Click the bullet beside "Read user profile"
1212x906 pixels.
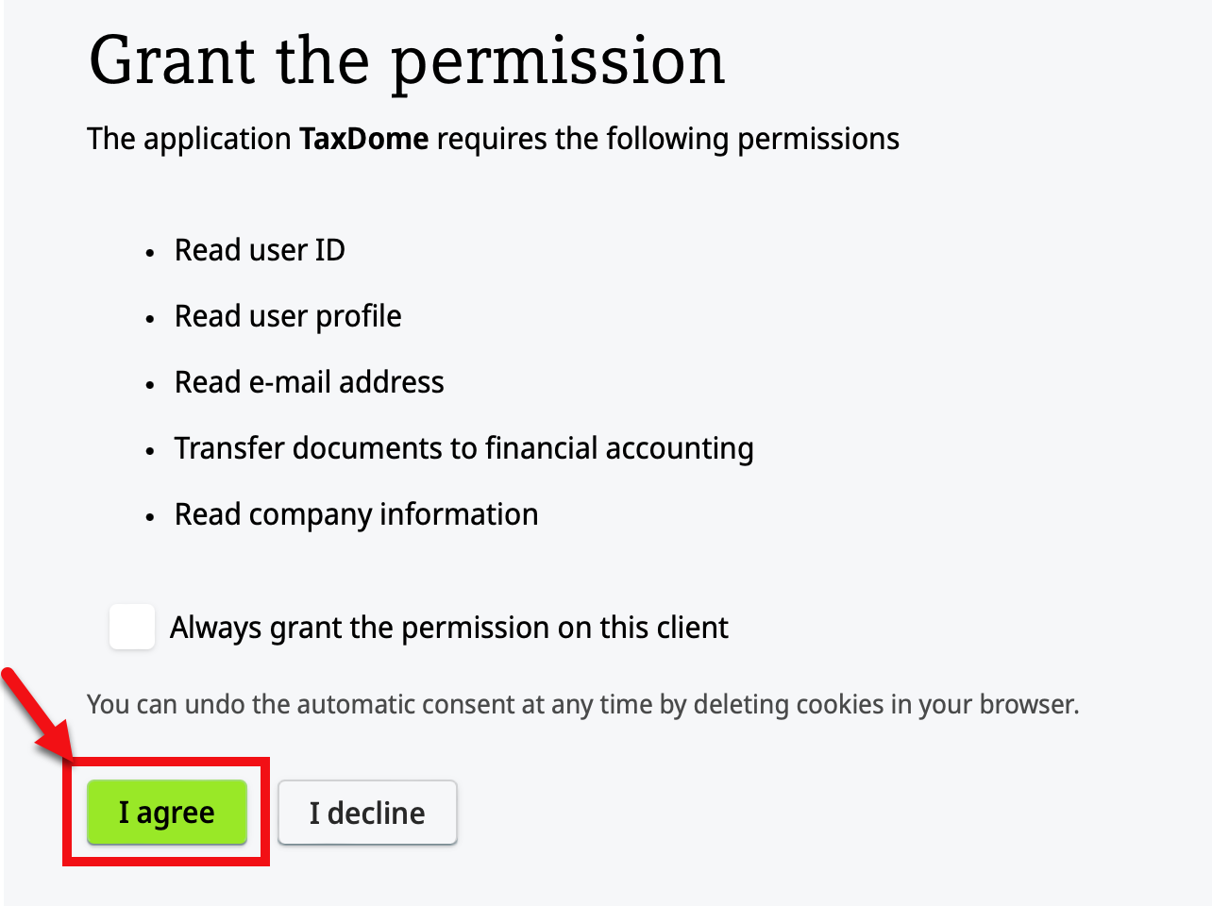pyautogui.click(x=150, y=319)
